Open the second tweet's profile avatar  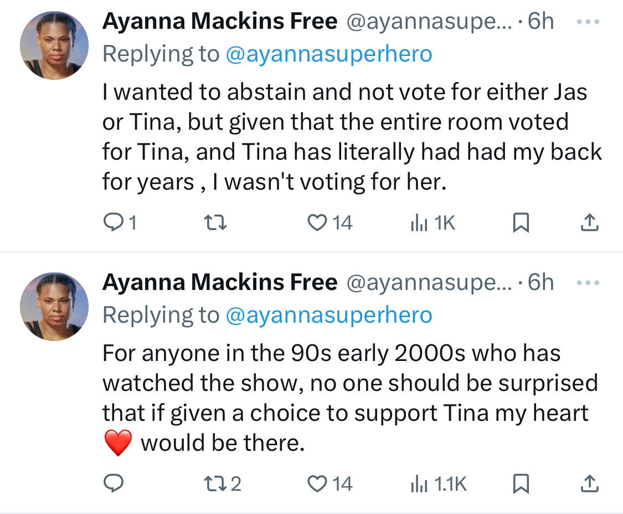[54, 306]
